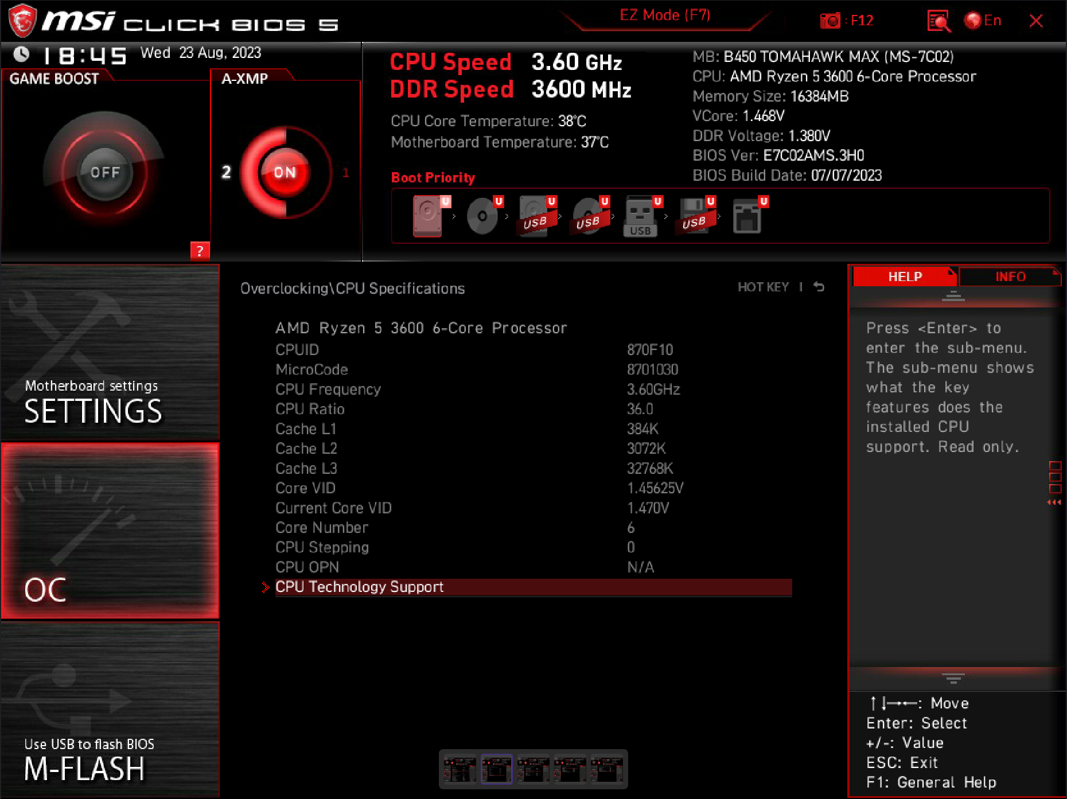Click the CPU Ratio row
Image resolution: width=1067 pixels, height=799 pixels.
pyautogui.click(x=533, y=409)
